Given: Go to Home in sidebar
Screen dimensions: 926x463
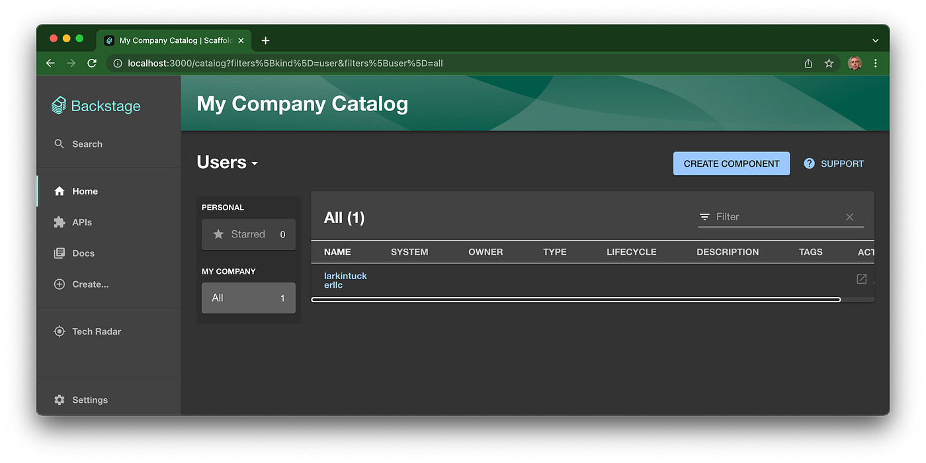Looking at the screenshot, I should click(108, 191).
